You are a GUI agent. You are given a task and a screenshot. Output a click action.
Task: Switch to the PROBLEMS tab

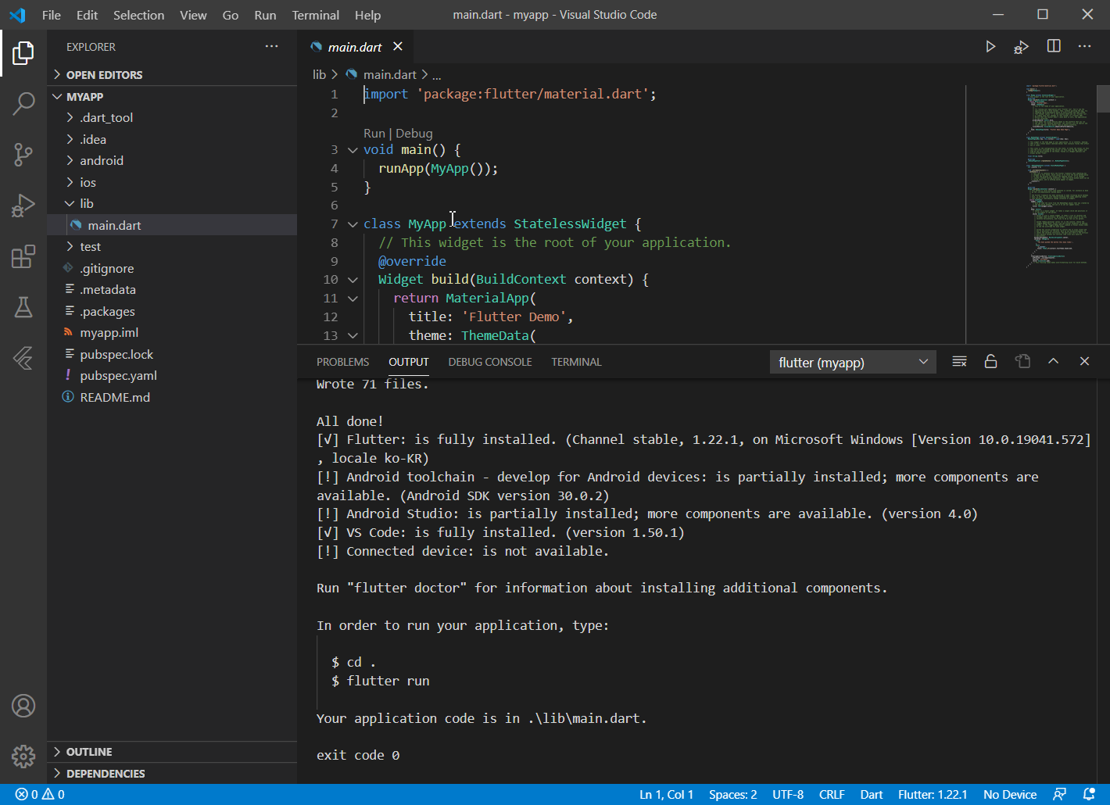pyautogui.click(x=342, y=362)
